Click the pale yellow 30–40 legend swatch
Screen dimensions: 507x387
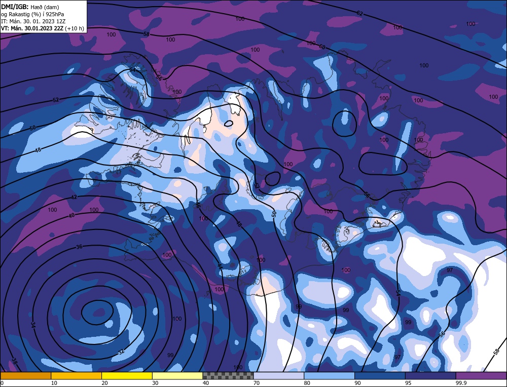(177, 376)
